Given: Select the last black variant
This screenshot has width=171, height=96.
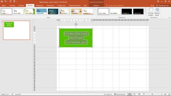Looking at the screenshot, I should coord(138,11).
